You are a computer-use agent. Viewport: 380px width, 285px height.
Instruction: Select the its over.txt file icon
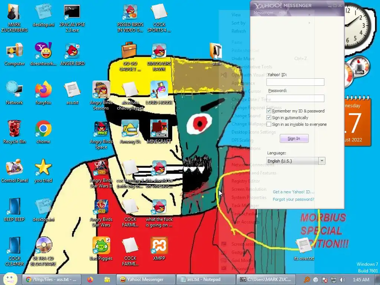pos(304,249)
